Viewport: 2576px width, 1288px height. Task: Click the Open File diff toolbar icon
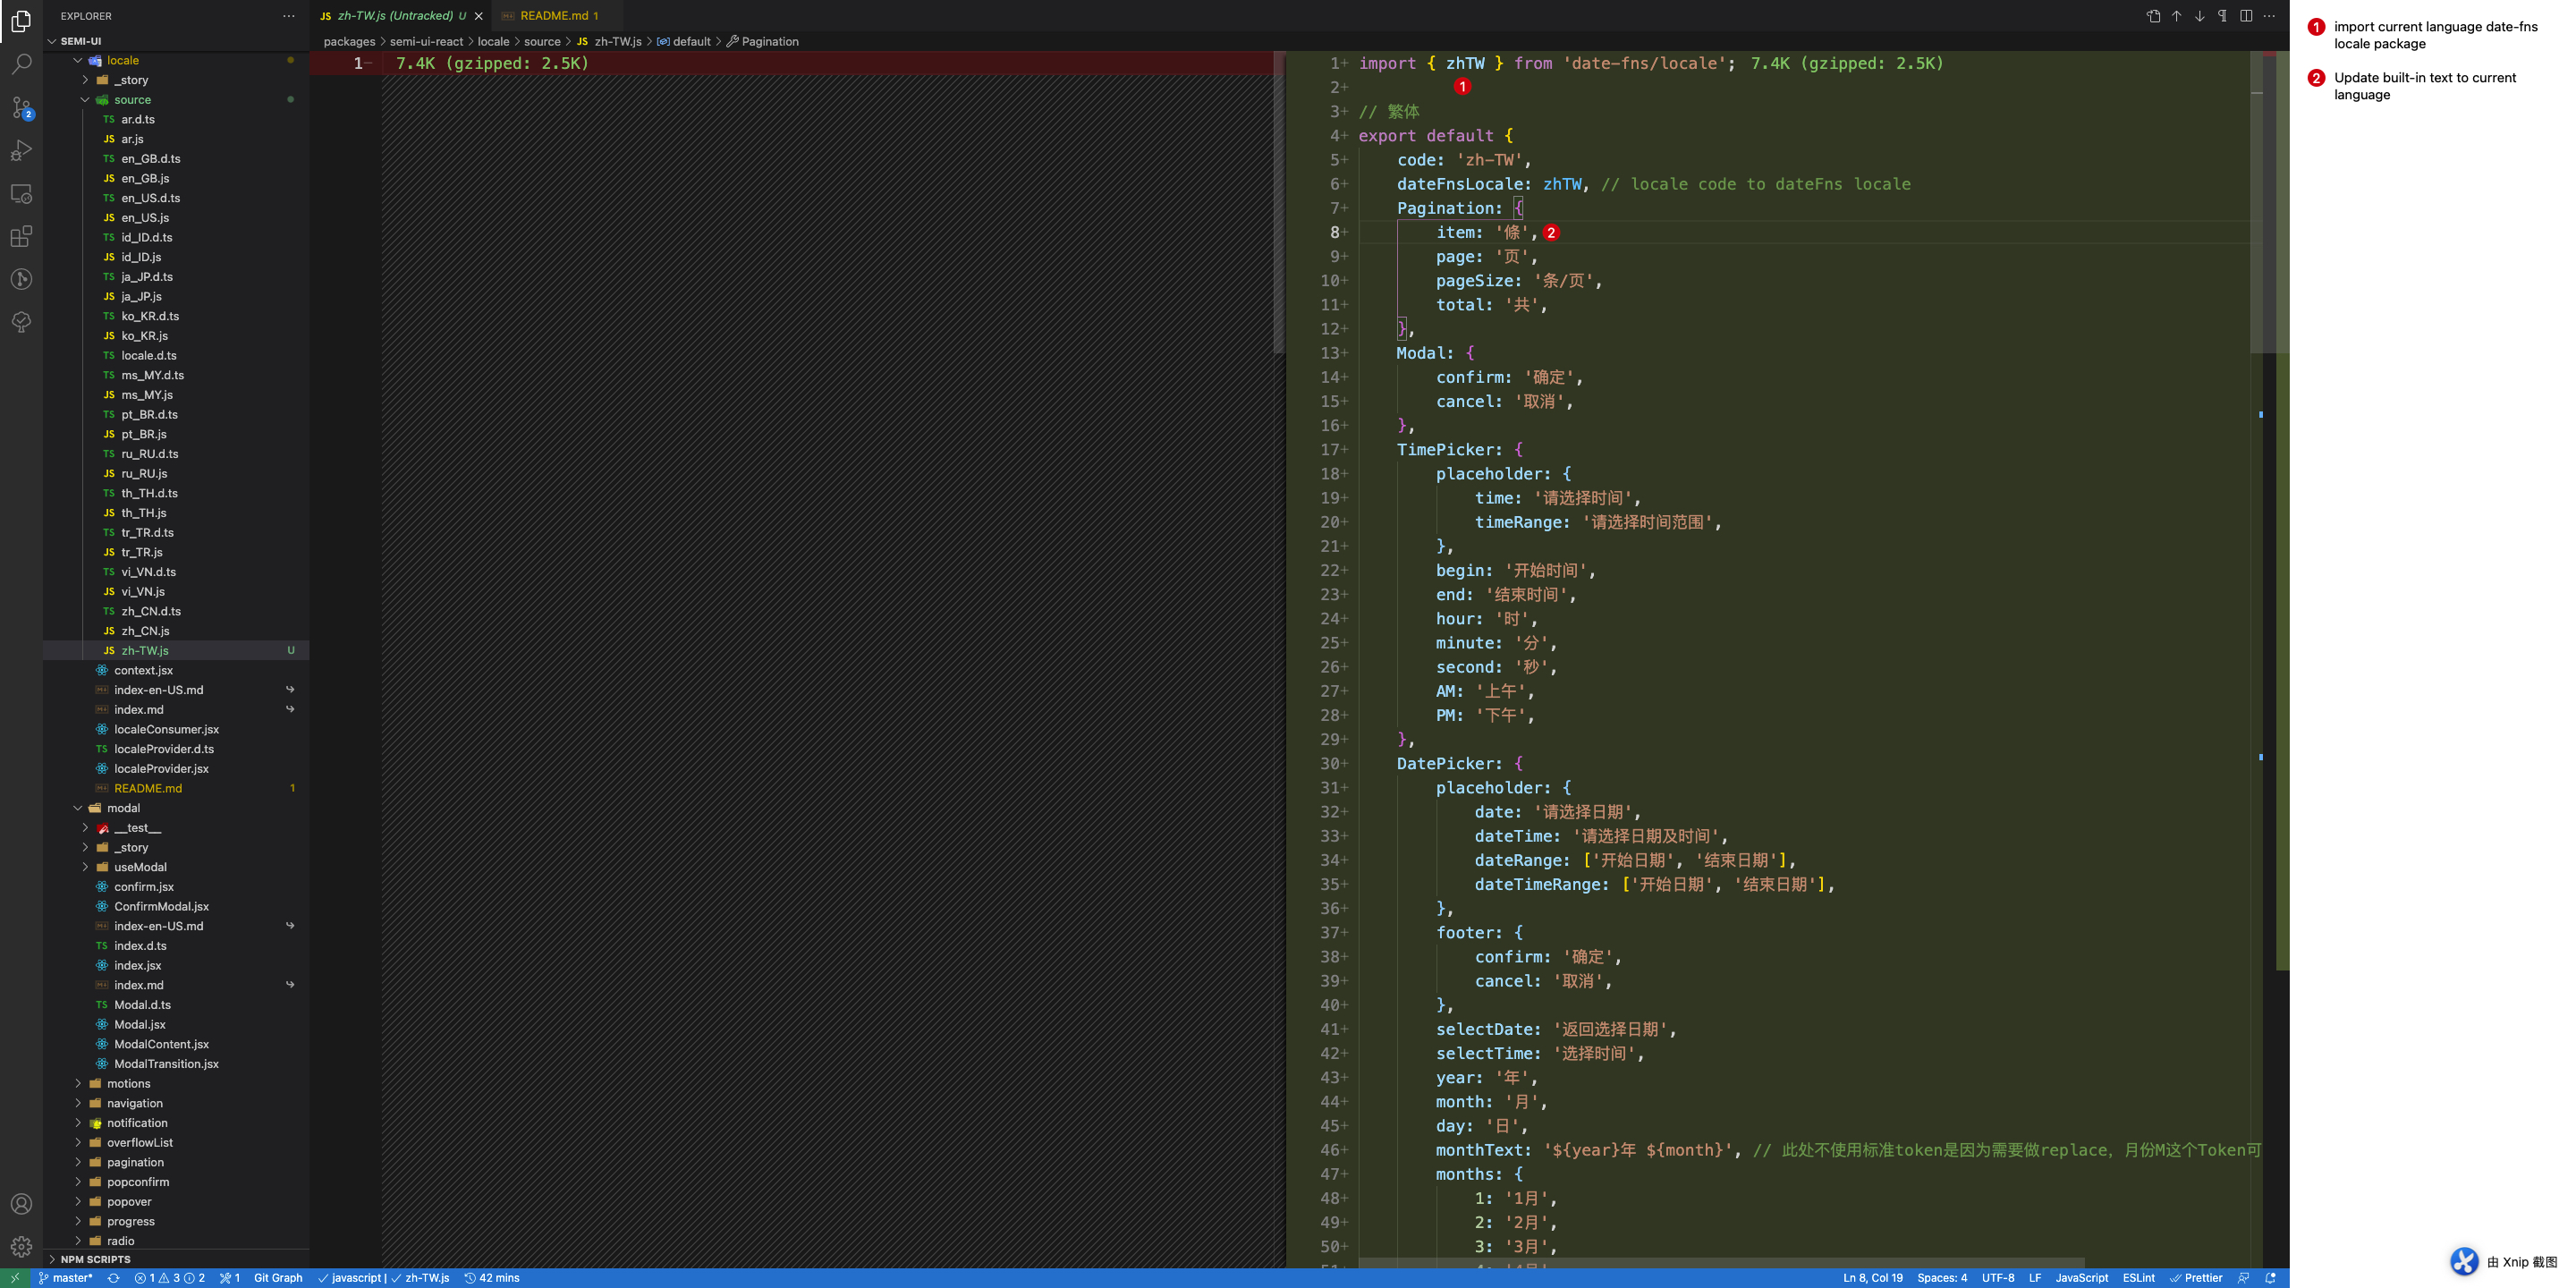2153,16
